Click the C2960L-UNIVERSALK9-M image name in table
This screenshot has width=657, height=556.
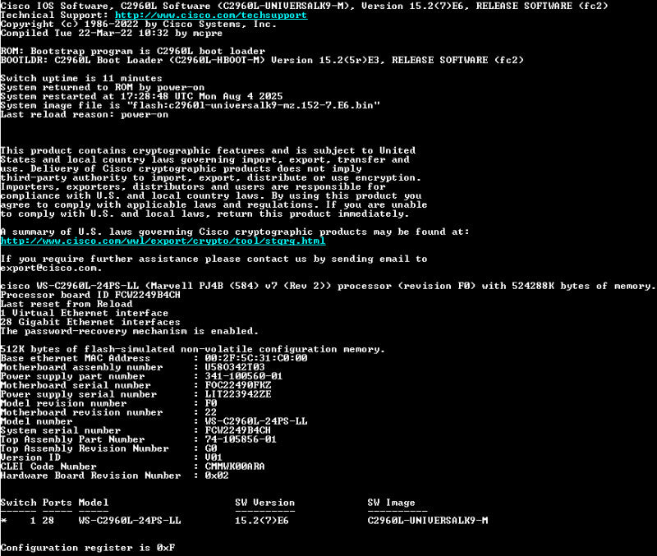(428, 521)
